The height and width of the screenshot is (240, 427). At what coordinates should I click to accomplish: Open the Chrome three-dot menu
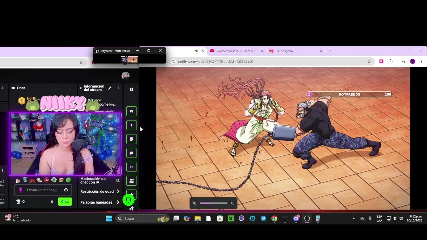[421, 61]
